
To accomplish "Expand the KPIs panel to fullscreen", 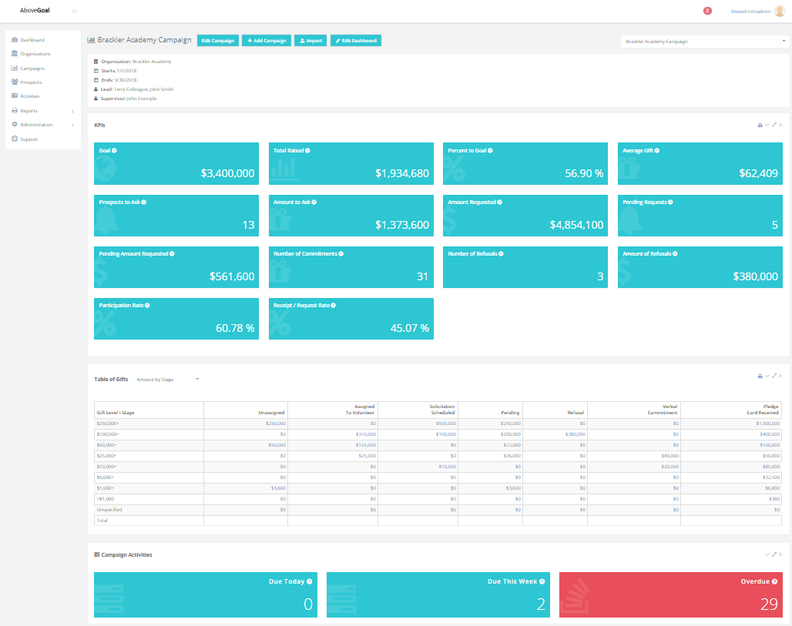I will coord(774,125).
